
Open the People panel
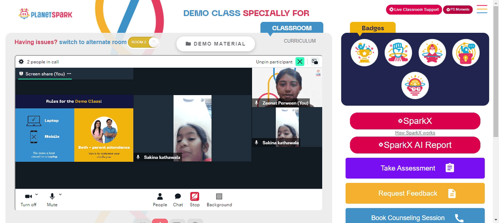click(160, 200)
